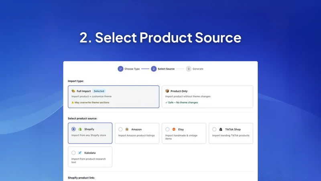
Task: Click 'Import Amazon product listings' text
Action: [x=136, y=136]
